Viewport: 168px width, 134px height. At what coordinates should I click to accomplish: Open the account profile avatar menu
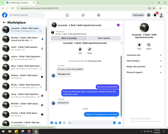coord(161,15)
